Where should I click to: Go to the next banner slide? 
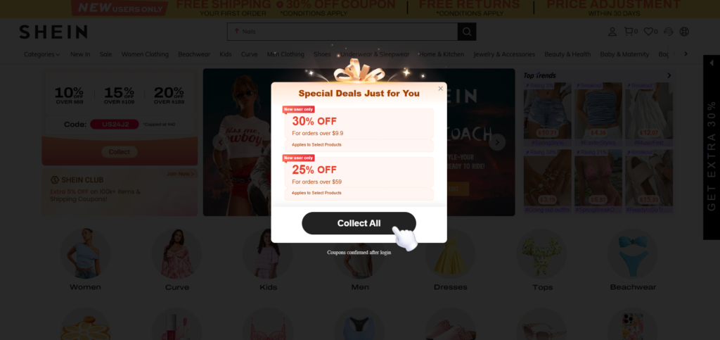click(x=497, y=142)
